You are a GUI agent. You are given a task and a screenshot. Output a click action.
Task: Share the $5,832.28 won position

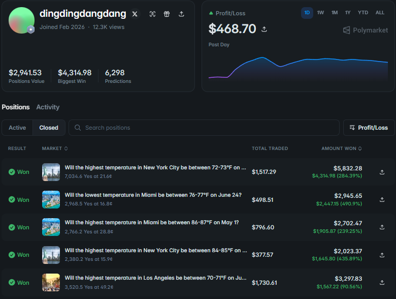(382, 172)
